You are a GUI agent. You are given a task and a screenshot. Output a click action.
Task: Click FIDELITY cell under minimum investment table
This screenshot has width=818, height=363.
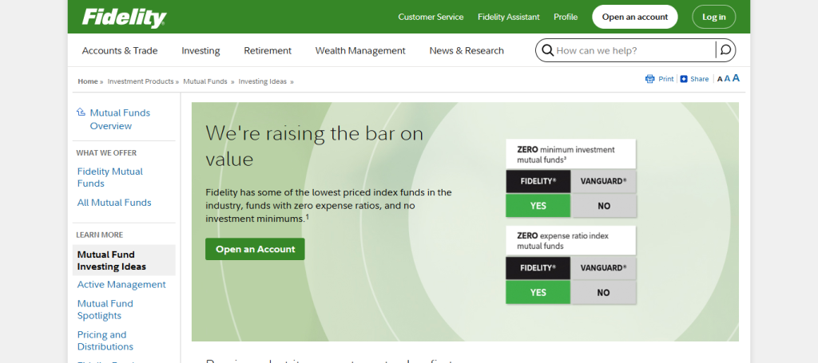(538, 181)
